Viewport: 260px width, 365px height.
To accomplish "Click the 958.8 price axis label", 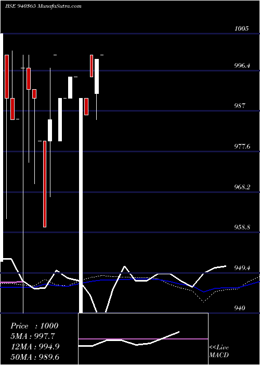I will coord(242,227).
